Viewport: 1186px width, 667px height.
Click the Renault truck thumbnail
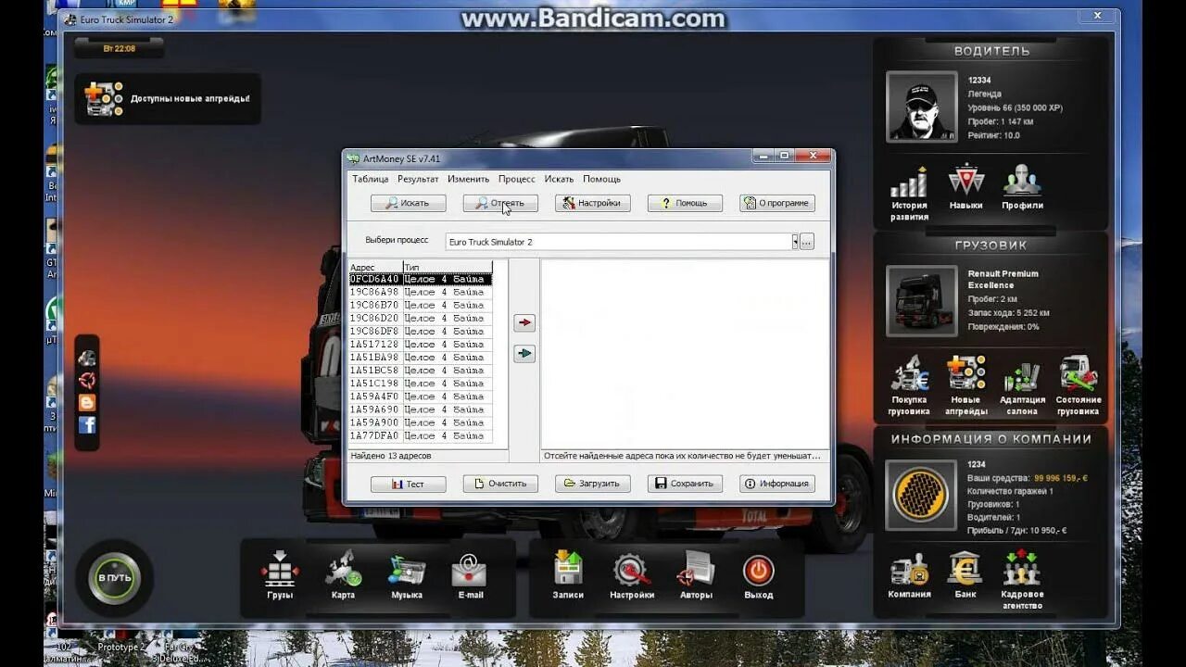point(921,301)
